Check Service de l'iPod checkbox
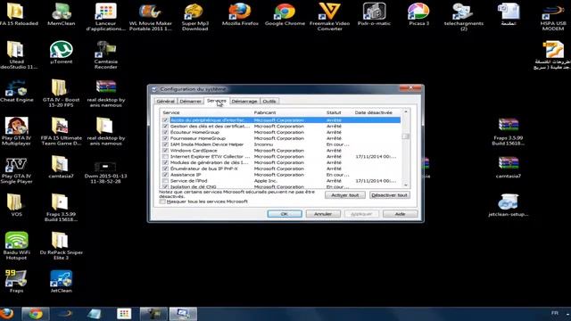Image resolution: width=571 pixels, height=321 pixels. tap(165, 181)
